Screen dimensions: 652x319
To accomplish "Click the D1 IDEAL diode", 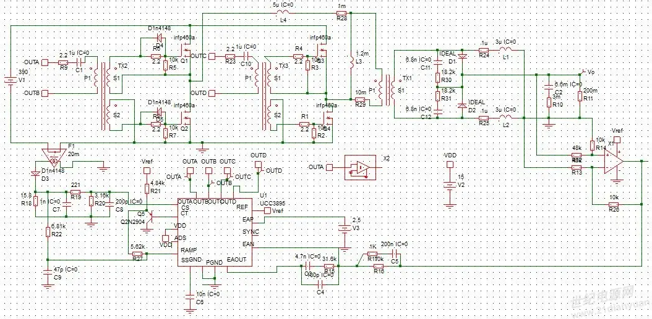I will pos(461,56).
